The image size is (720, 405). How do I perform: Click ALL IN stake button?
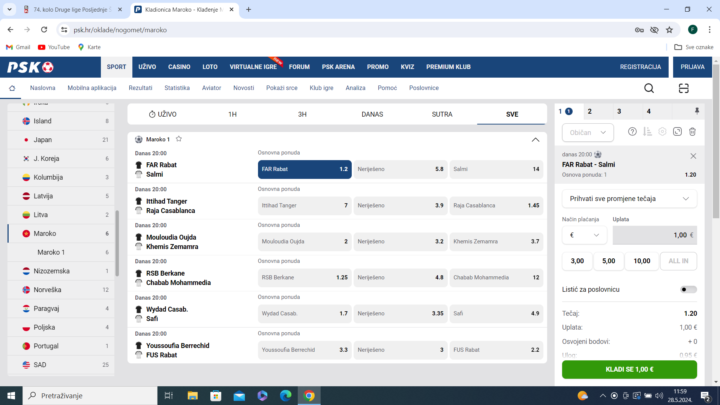pyautogui.click(x=678, y=261)
